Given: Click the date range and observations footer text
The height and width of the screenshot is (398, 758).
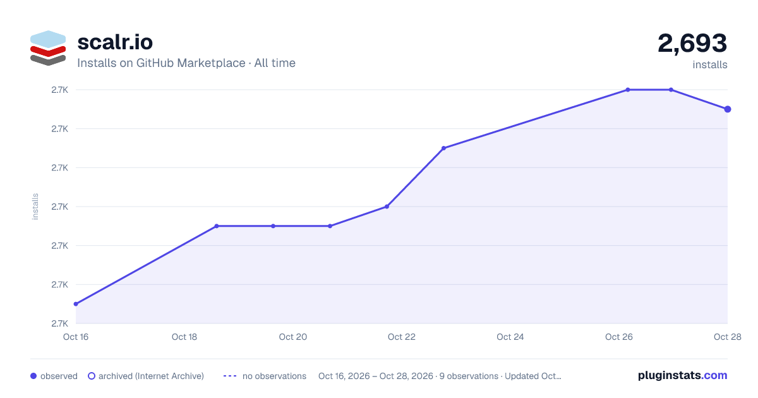Looking at the screenshot, I should pyautogui.click(x=440, y=376).
